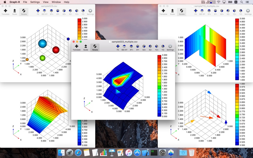Open Graph-R icon in the Dock
The height and width of the screenshot is (158, 253).
point(171,152)
